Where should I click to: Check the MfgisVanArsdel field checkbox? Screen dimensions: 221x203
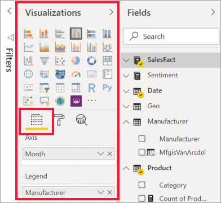coord(142,152)
